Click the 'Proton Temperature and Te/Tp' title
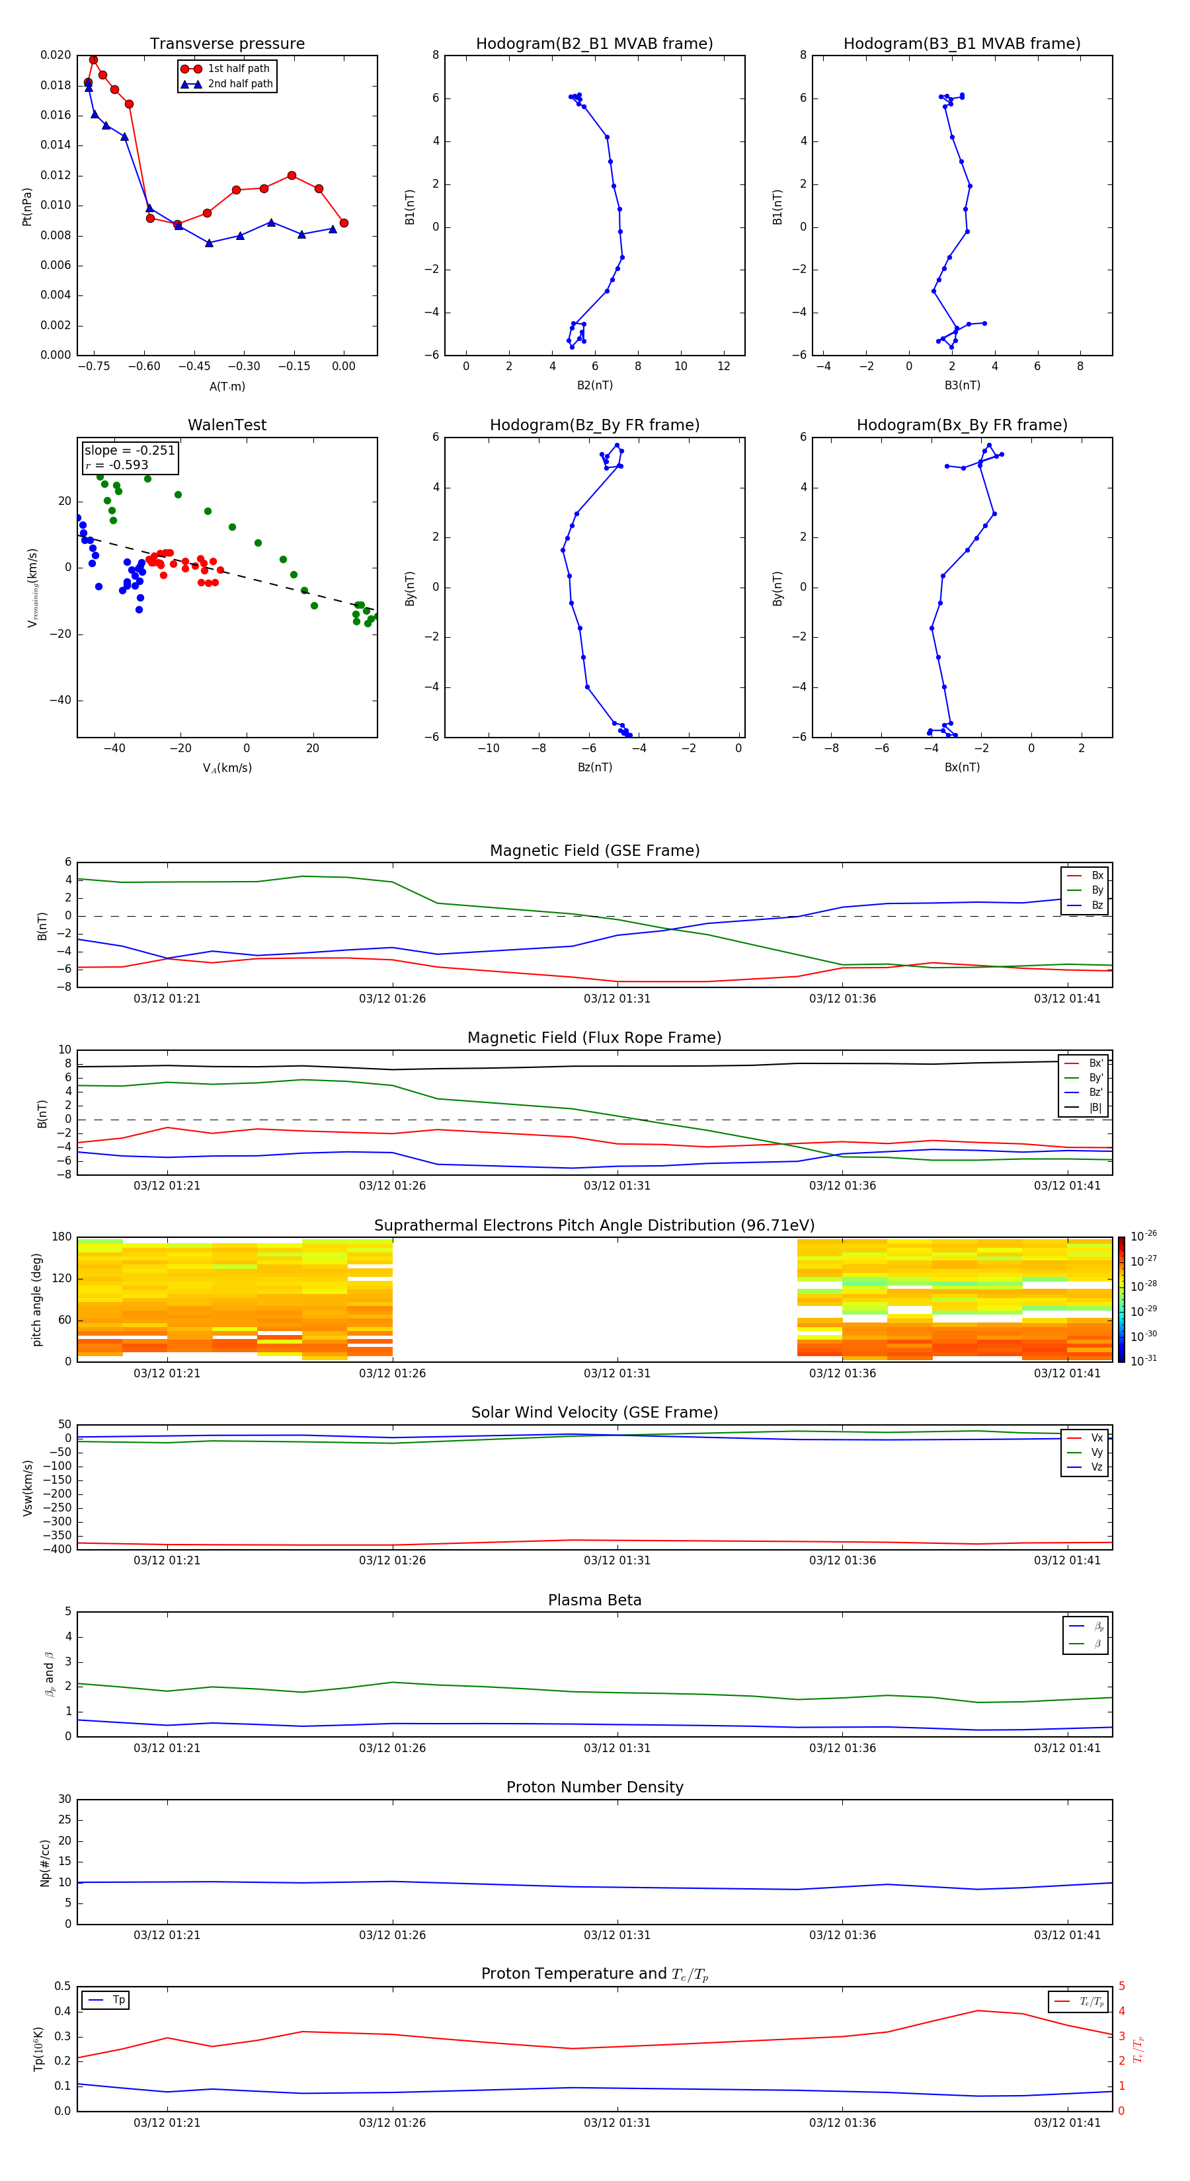The height and width of the screenshot is (2181, 1190). pos(594,1974)
